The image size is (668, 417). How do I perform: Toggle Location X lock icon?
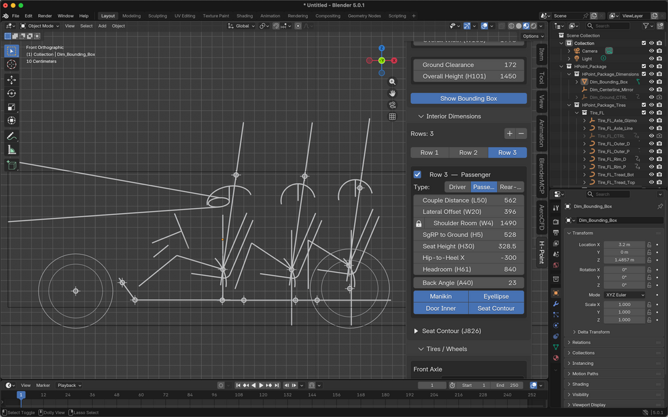click(x=649, y=245)
